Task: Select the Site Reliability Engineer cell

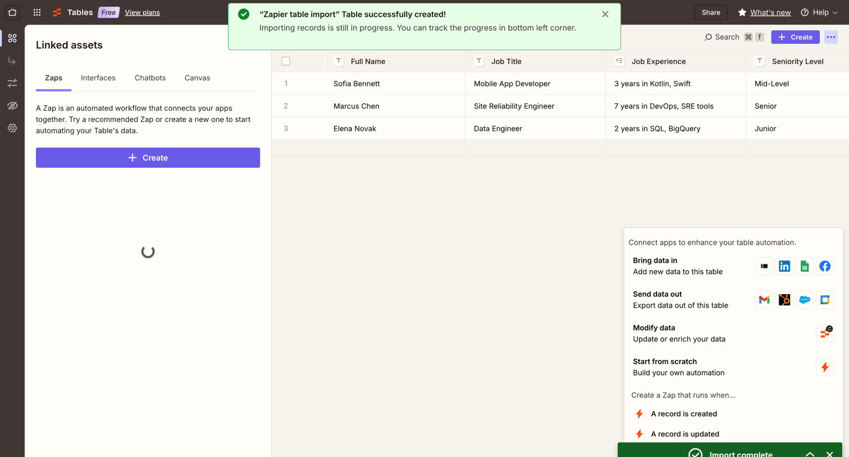Action: click(x=535, y=106)
